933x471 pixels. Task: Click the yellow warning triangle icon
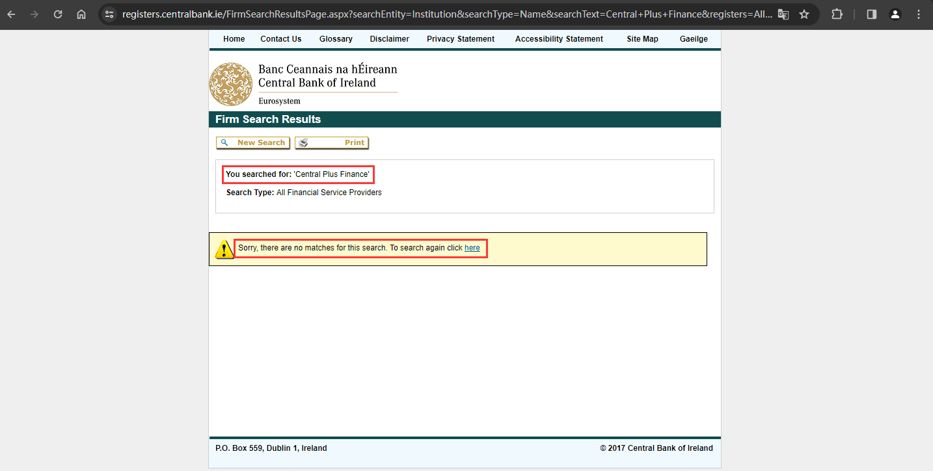click(x=224, y=249)
